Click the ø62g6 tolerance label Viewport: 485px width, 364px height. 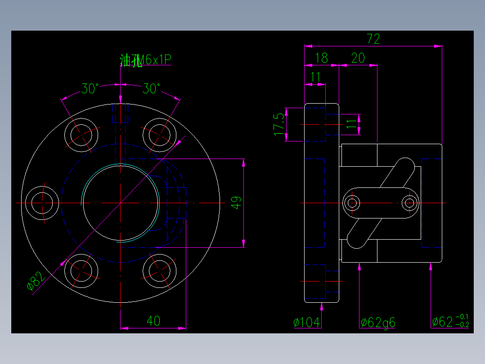click(x=378, y=323)
